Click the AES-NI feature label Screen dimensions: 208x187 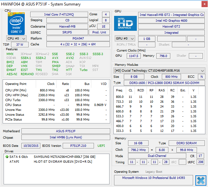12,74
